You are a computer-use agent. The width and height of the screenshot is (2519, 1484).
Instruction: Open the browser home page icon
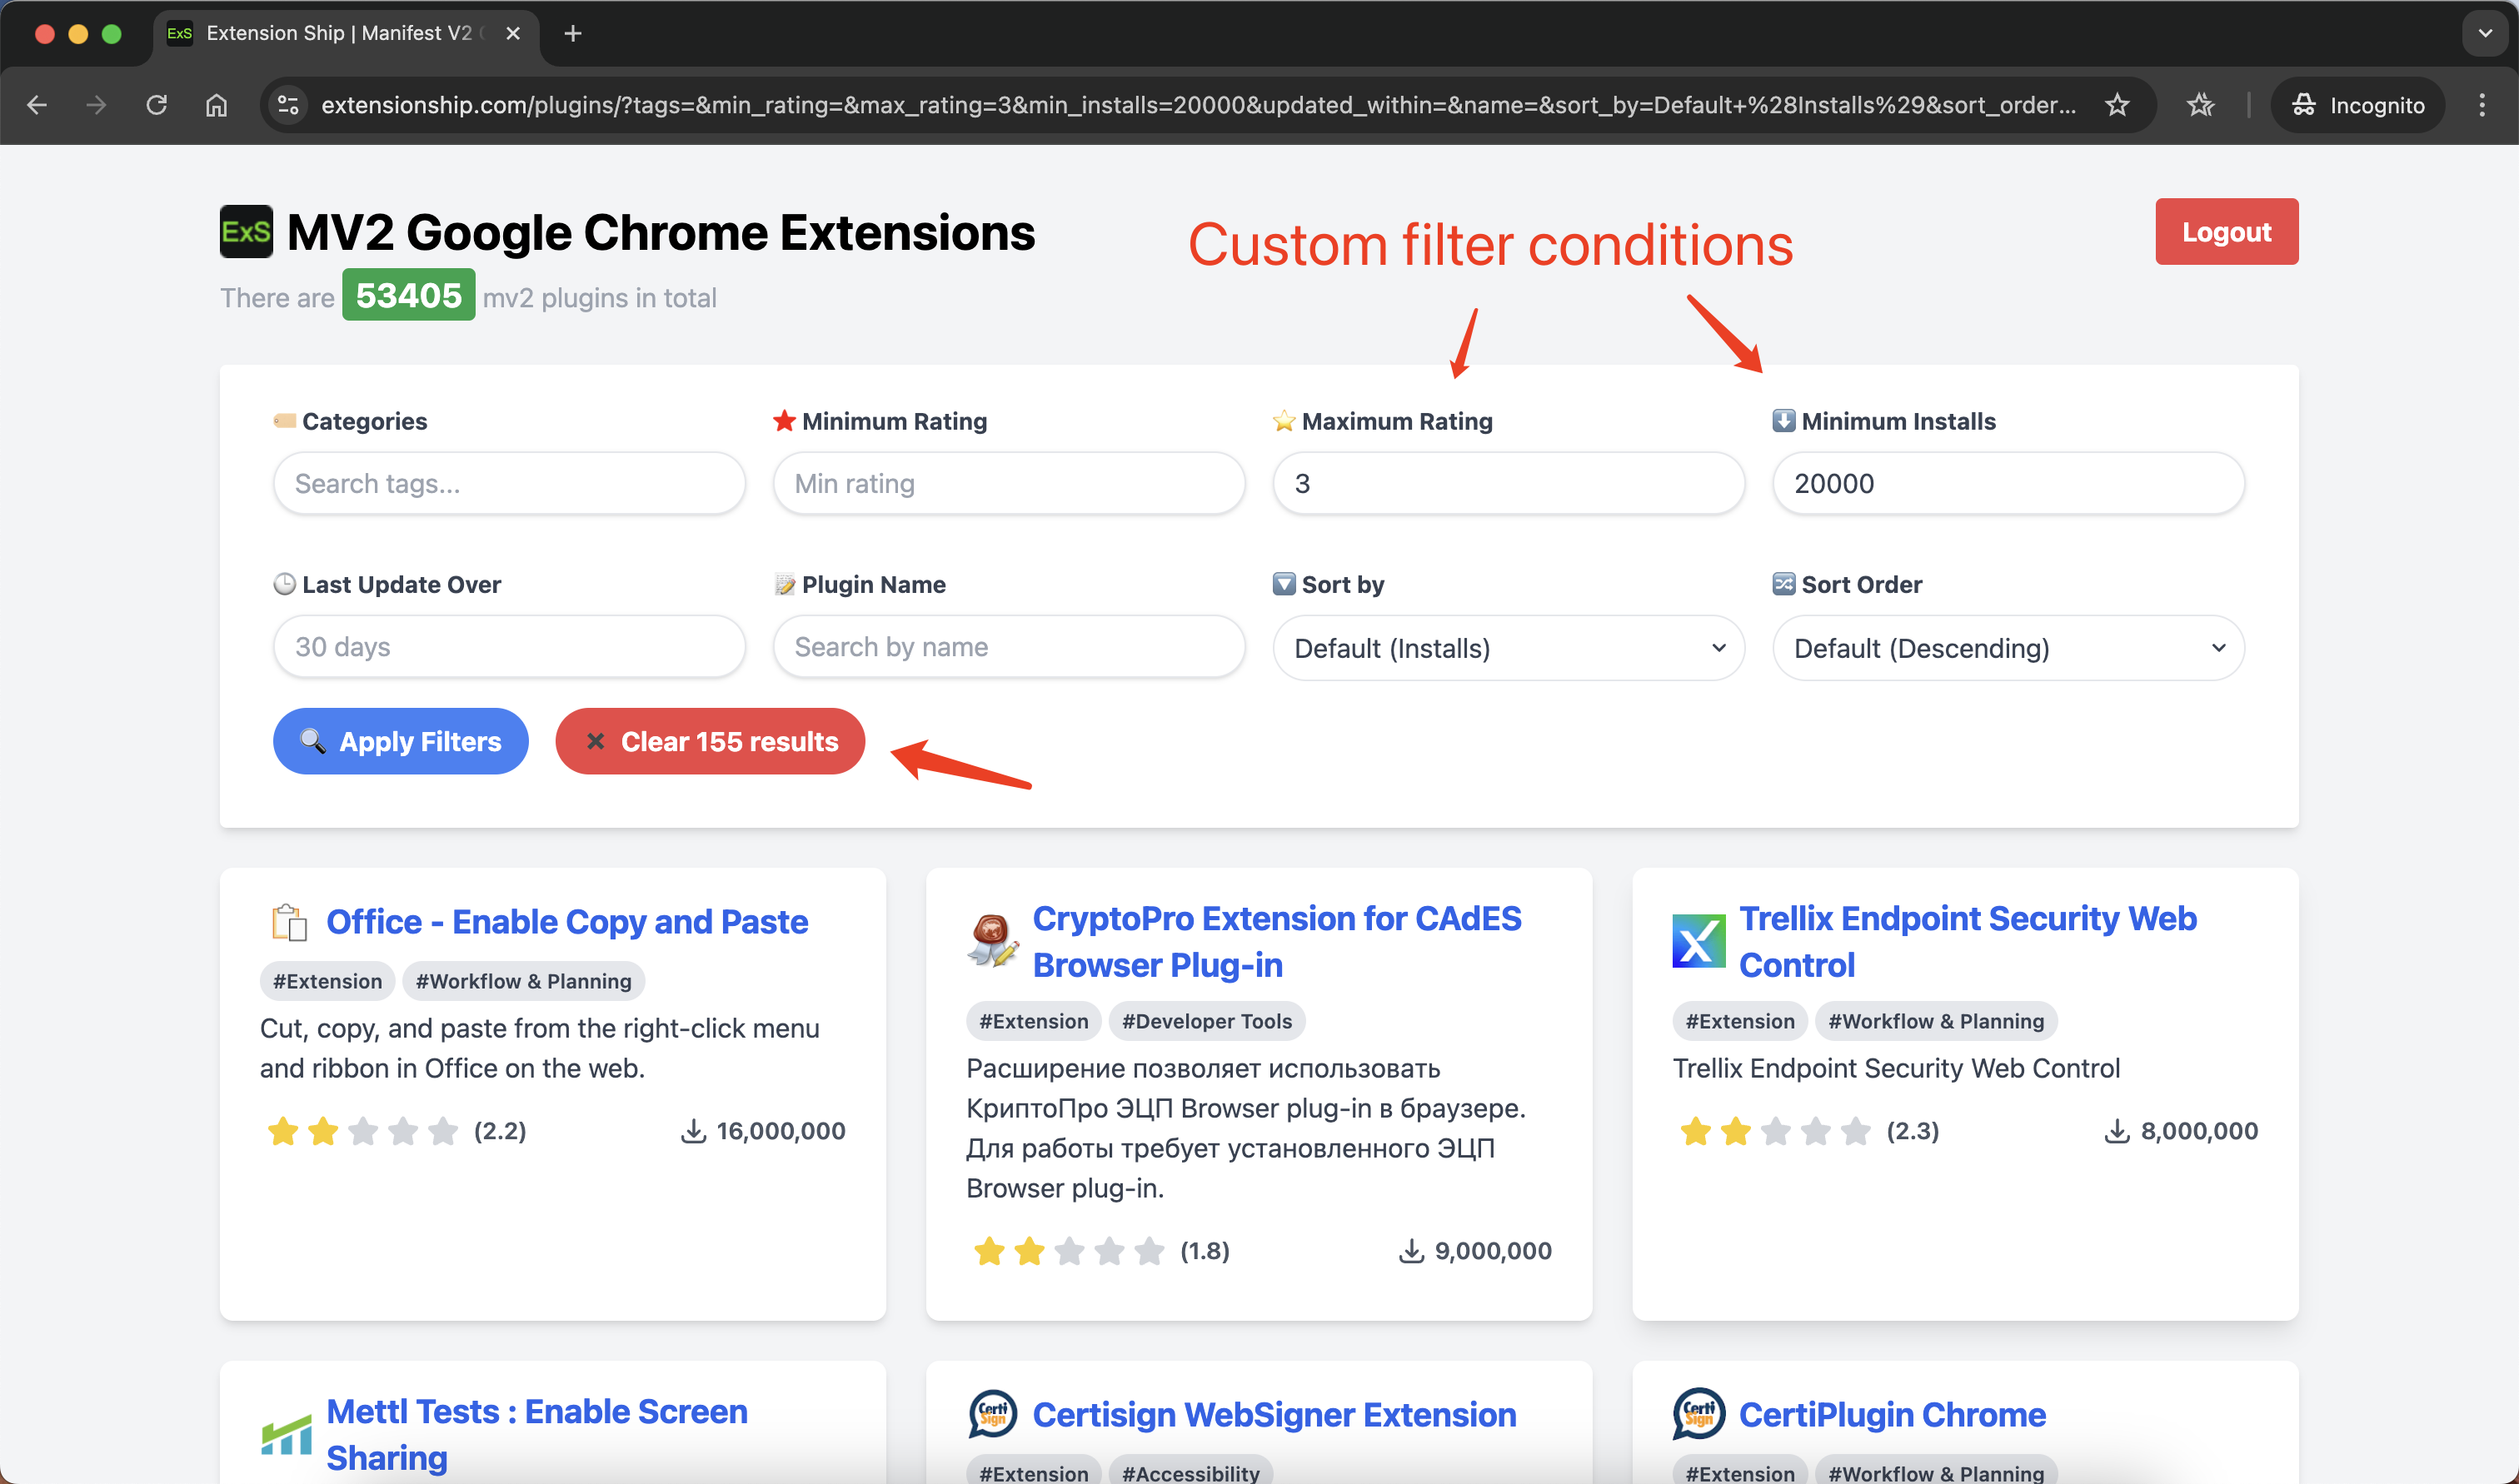point(216,105)
